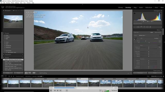Pick the White Balance Selector eyedropper
165x92 pixels.
pos(135,39)
